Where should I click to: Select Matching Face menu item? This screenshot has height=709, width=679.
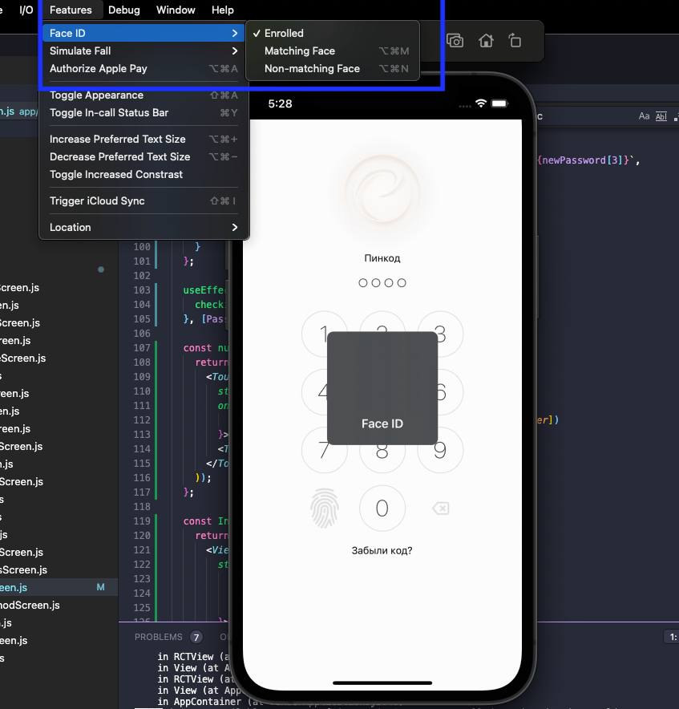[300, 51]
